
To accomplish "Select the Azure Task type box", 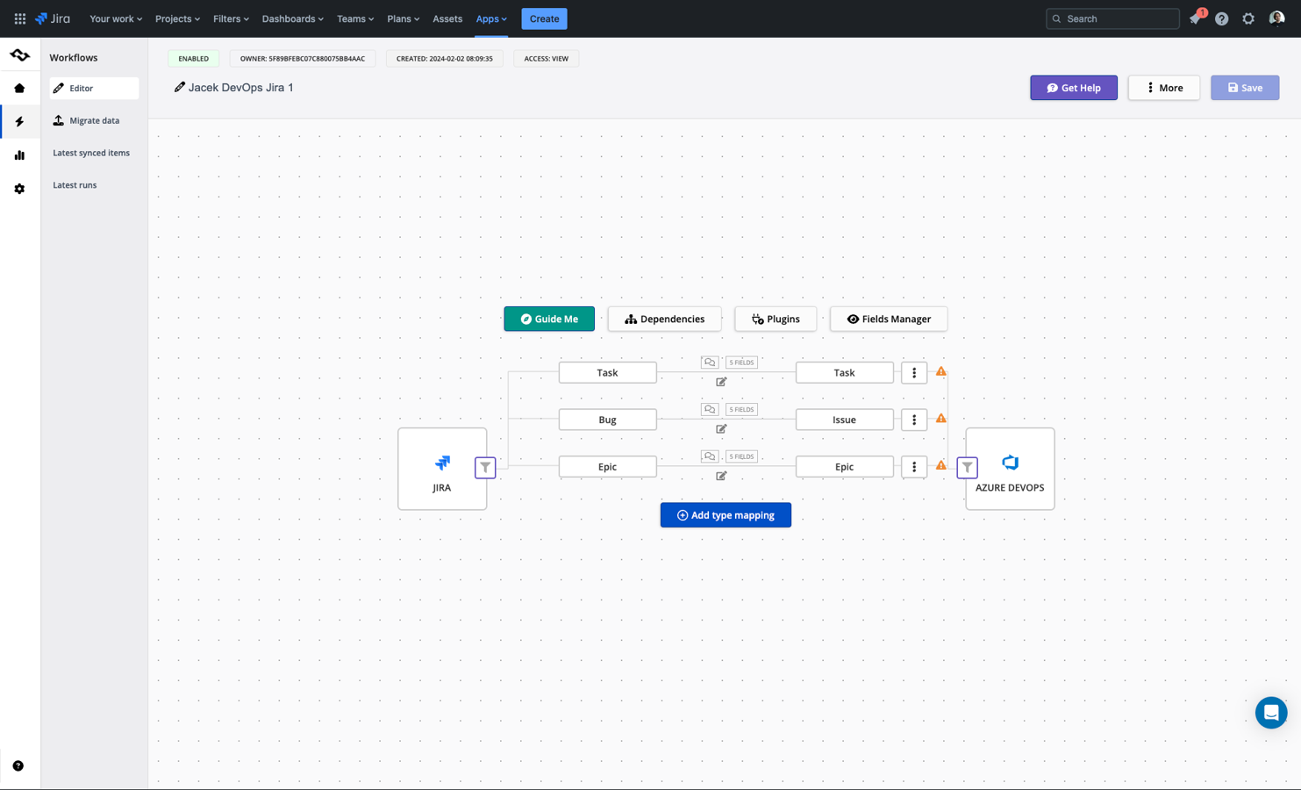I will pos(845,373).
